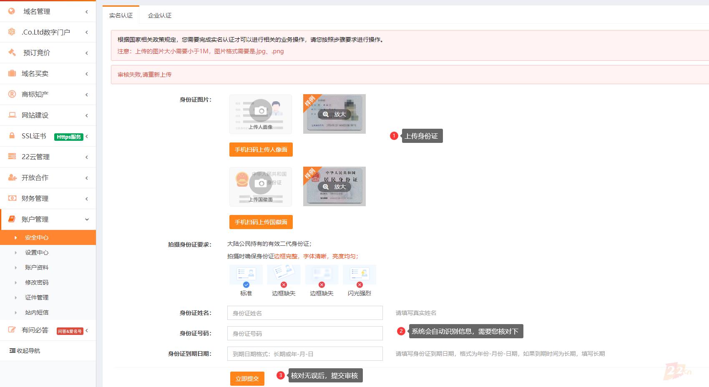709x387 pixels.
Task: Click the 标准 example photo thumbnail
Action: pyautogui.click(x=246, y=275)
